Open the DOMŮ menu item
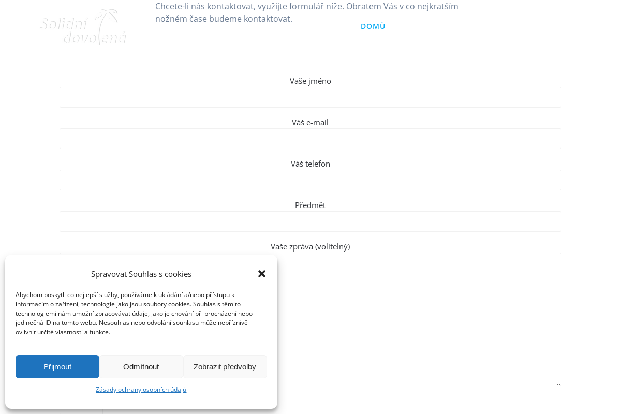Screen dimensions: 621x414 click(373, 26)
